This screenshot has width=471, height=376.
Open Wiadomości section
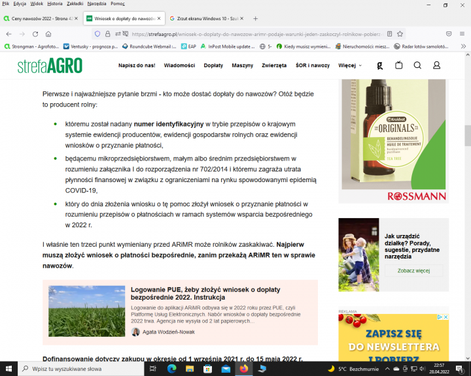[x=179, y=65]
